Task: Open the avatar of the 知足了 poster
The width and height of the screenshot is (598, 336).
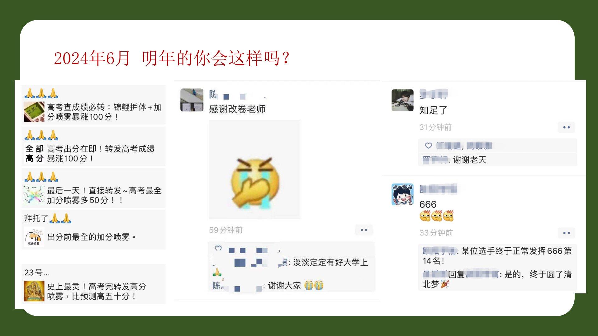Action: [x=402, y=100]
